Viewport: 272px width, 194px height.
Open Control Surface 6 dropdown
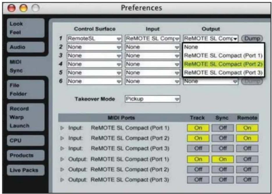[x=94, y=81]
